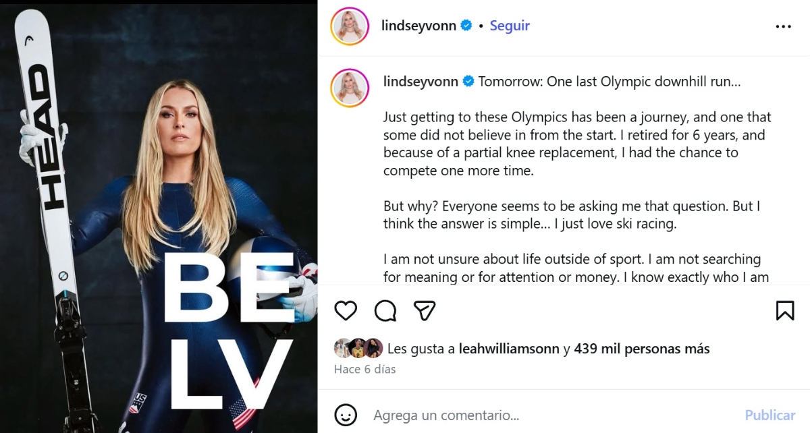Like the post with the heart icon
Screen dimensions: 810x433
(346, 310)
